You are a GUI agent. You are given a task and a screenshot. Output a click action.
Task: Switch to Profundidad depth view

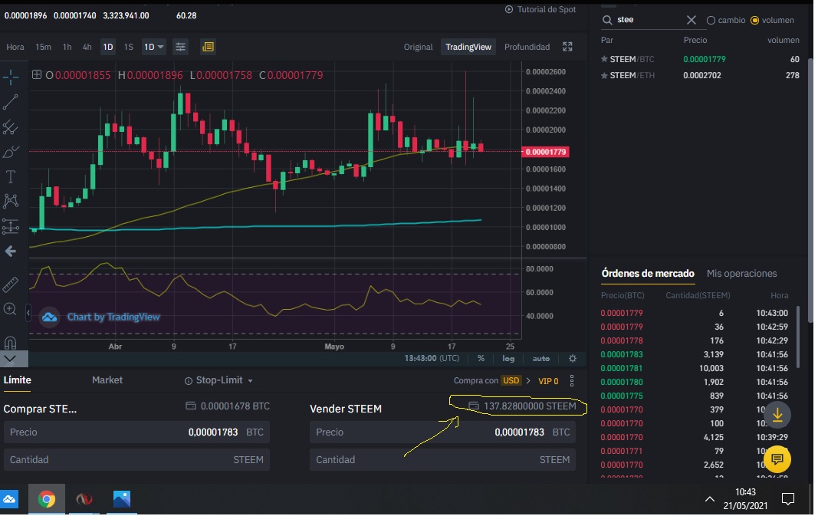tap(527, 47)
